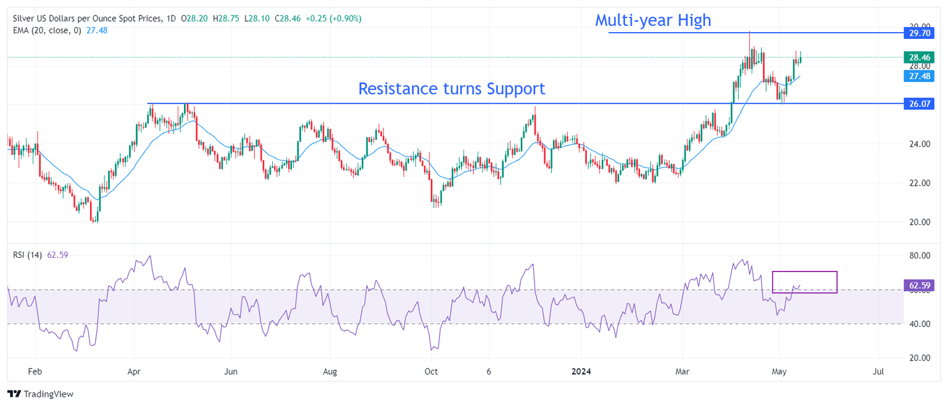Click the May label on the time axis
This screenshot has width=948, height=406.
tap(780, 372)
